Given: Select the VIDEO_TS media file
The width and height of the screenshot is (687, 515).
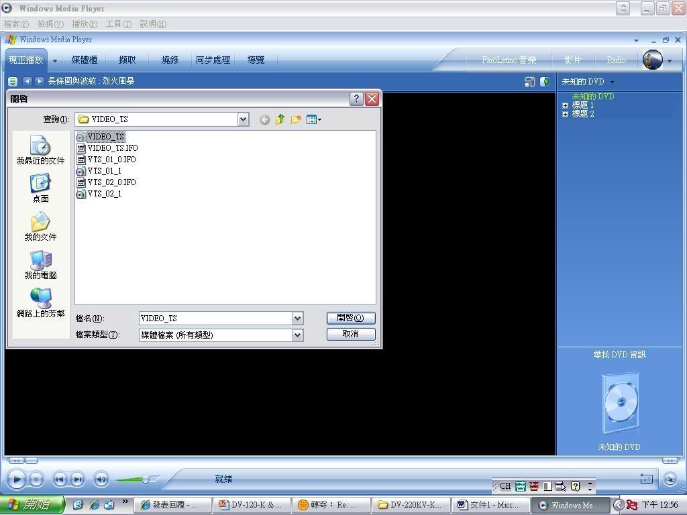Looking at the screenshot, I should (101, 137).
